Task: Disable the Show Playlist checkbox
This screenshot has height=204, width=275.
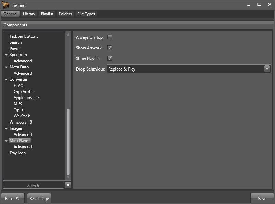Action: point(110,58)
